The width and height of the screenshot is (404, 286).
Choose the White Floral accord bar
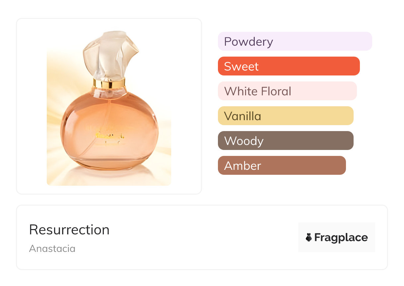287,91
